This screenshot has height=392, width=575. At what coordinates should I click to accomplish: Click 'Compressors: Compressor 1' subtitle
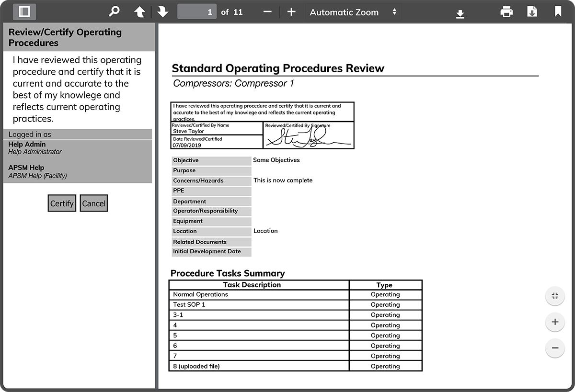point(234,83)
